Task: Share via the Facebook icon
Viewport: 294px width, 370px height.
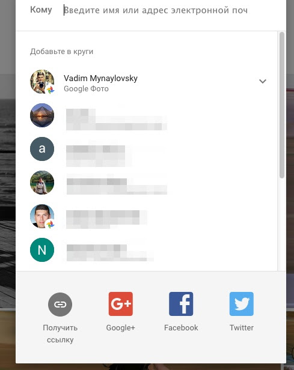Action: (x=181, y=304)
